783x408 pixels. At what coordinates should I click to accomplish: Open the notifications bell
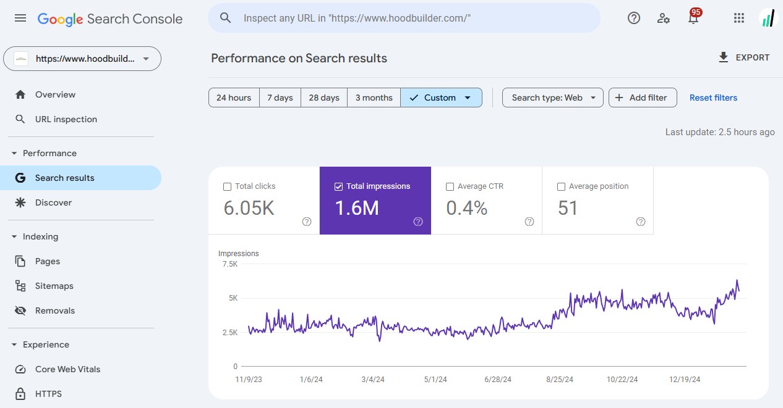[693, 19]
